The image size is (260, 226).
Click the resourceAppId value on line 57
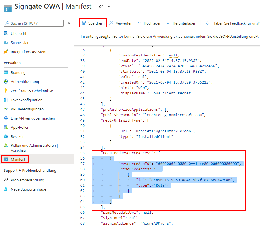pos(197,164)
